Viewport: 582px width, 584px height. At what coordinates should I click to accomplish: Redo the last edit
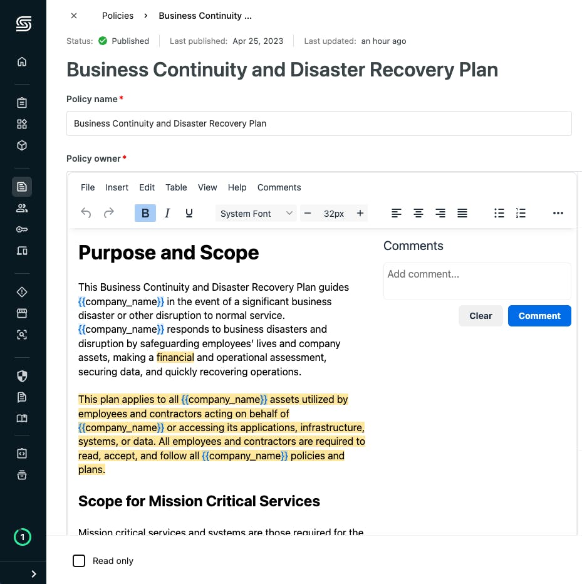pyautogui.click(x=109, y=213)
